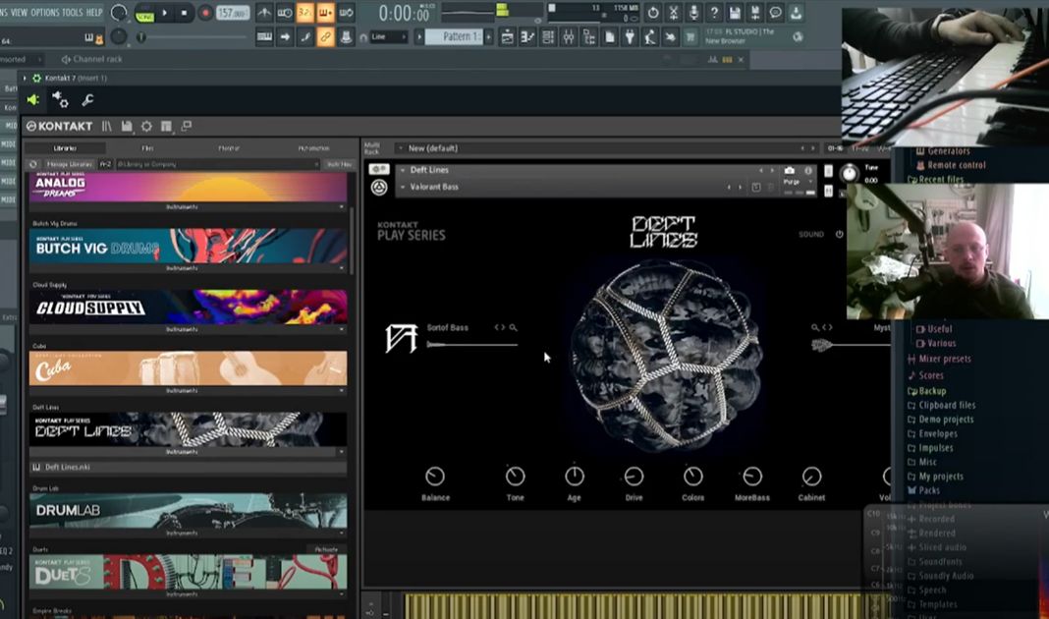Open the Cuba library thumbnail
Image resolution: width=1049 pixels, height=619 pixels.
pyautogui.click(x=188, y=368)
